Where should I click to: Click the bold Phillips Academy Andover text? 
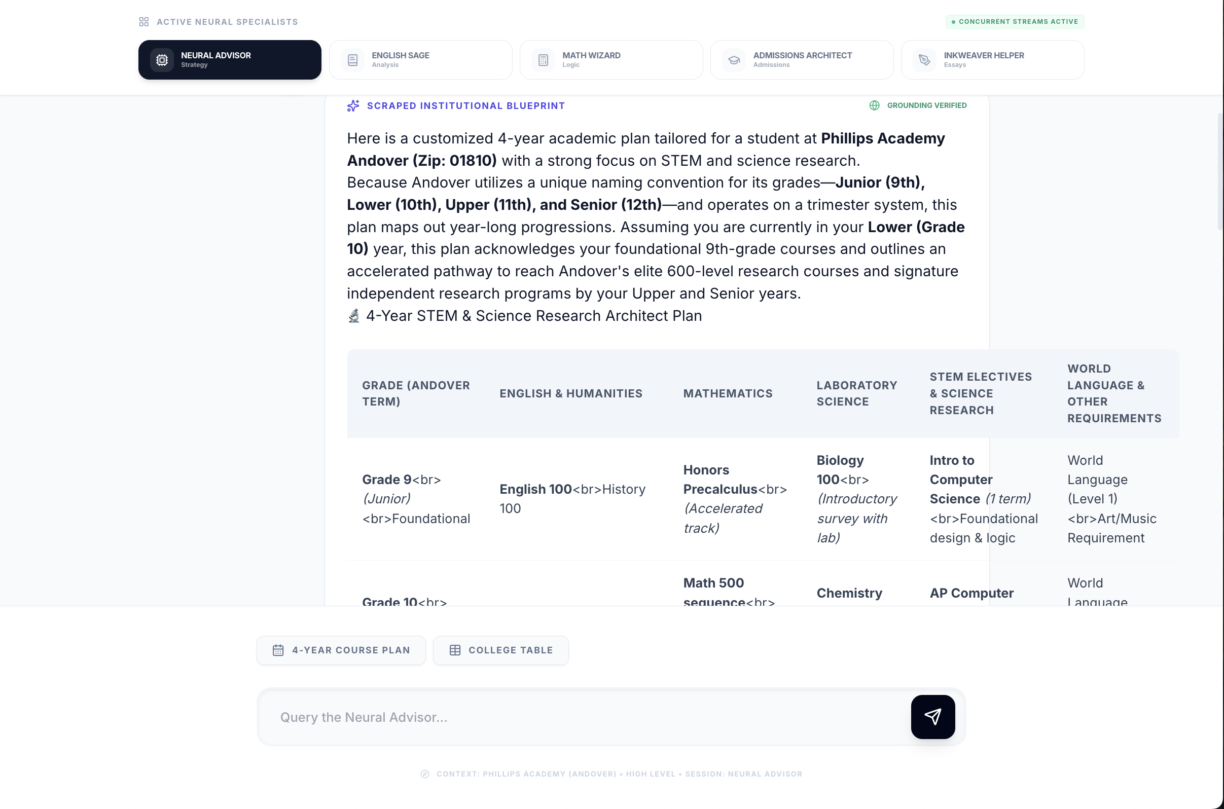pos(645,150)
